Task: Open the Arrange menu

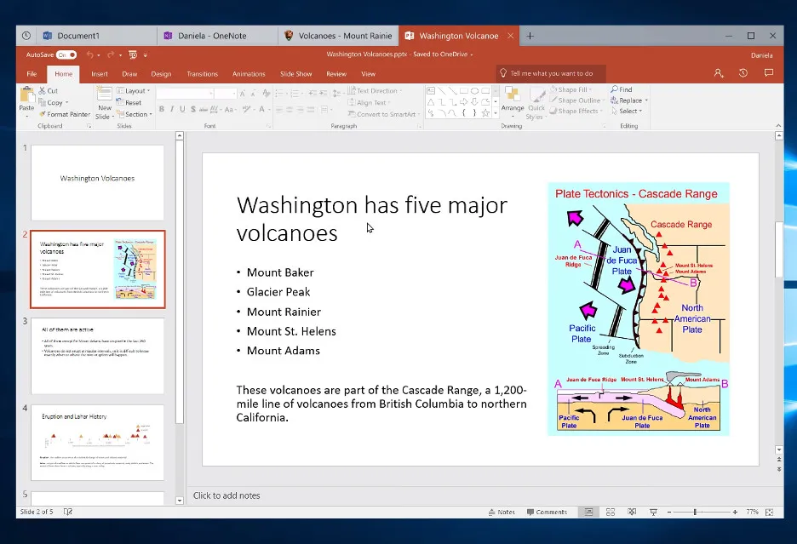Action: (x=513, y=101)
